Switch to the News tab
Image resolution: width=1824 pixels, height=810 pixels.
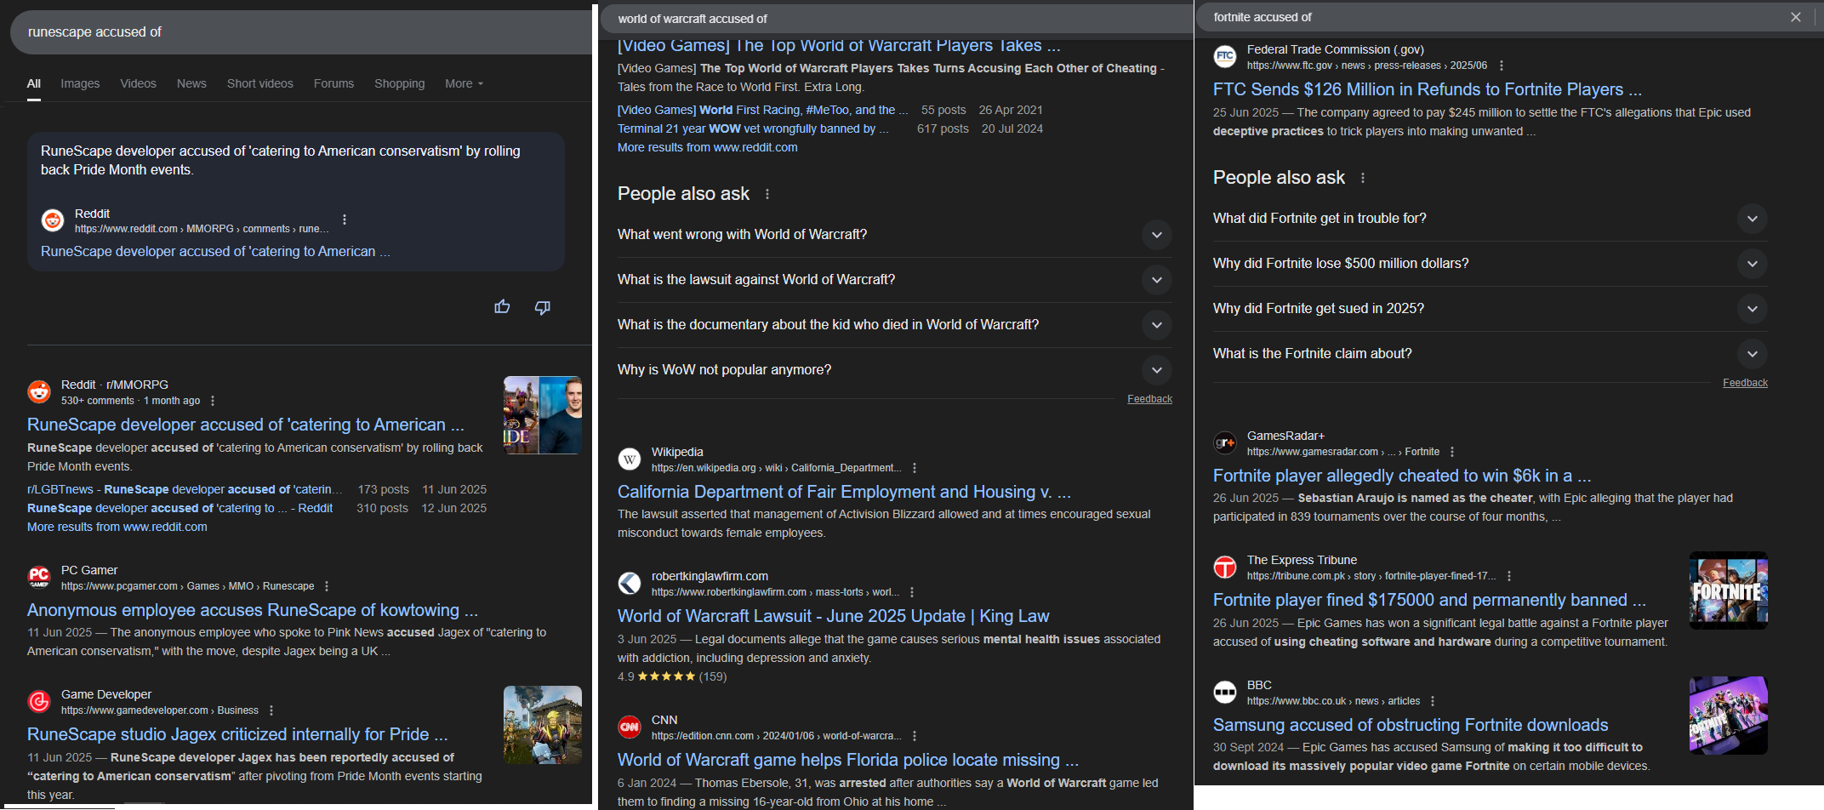pyautogui.click(x=191, y=83)
